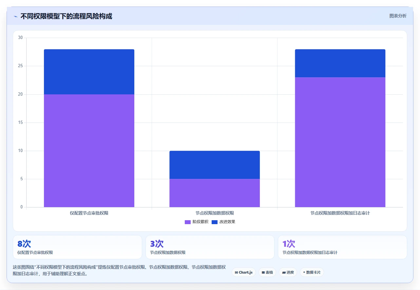Click the blue bar segment for 仅配置节点审批权限
This screenshot has height=290, width=420.
coord(89,72)
